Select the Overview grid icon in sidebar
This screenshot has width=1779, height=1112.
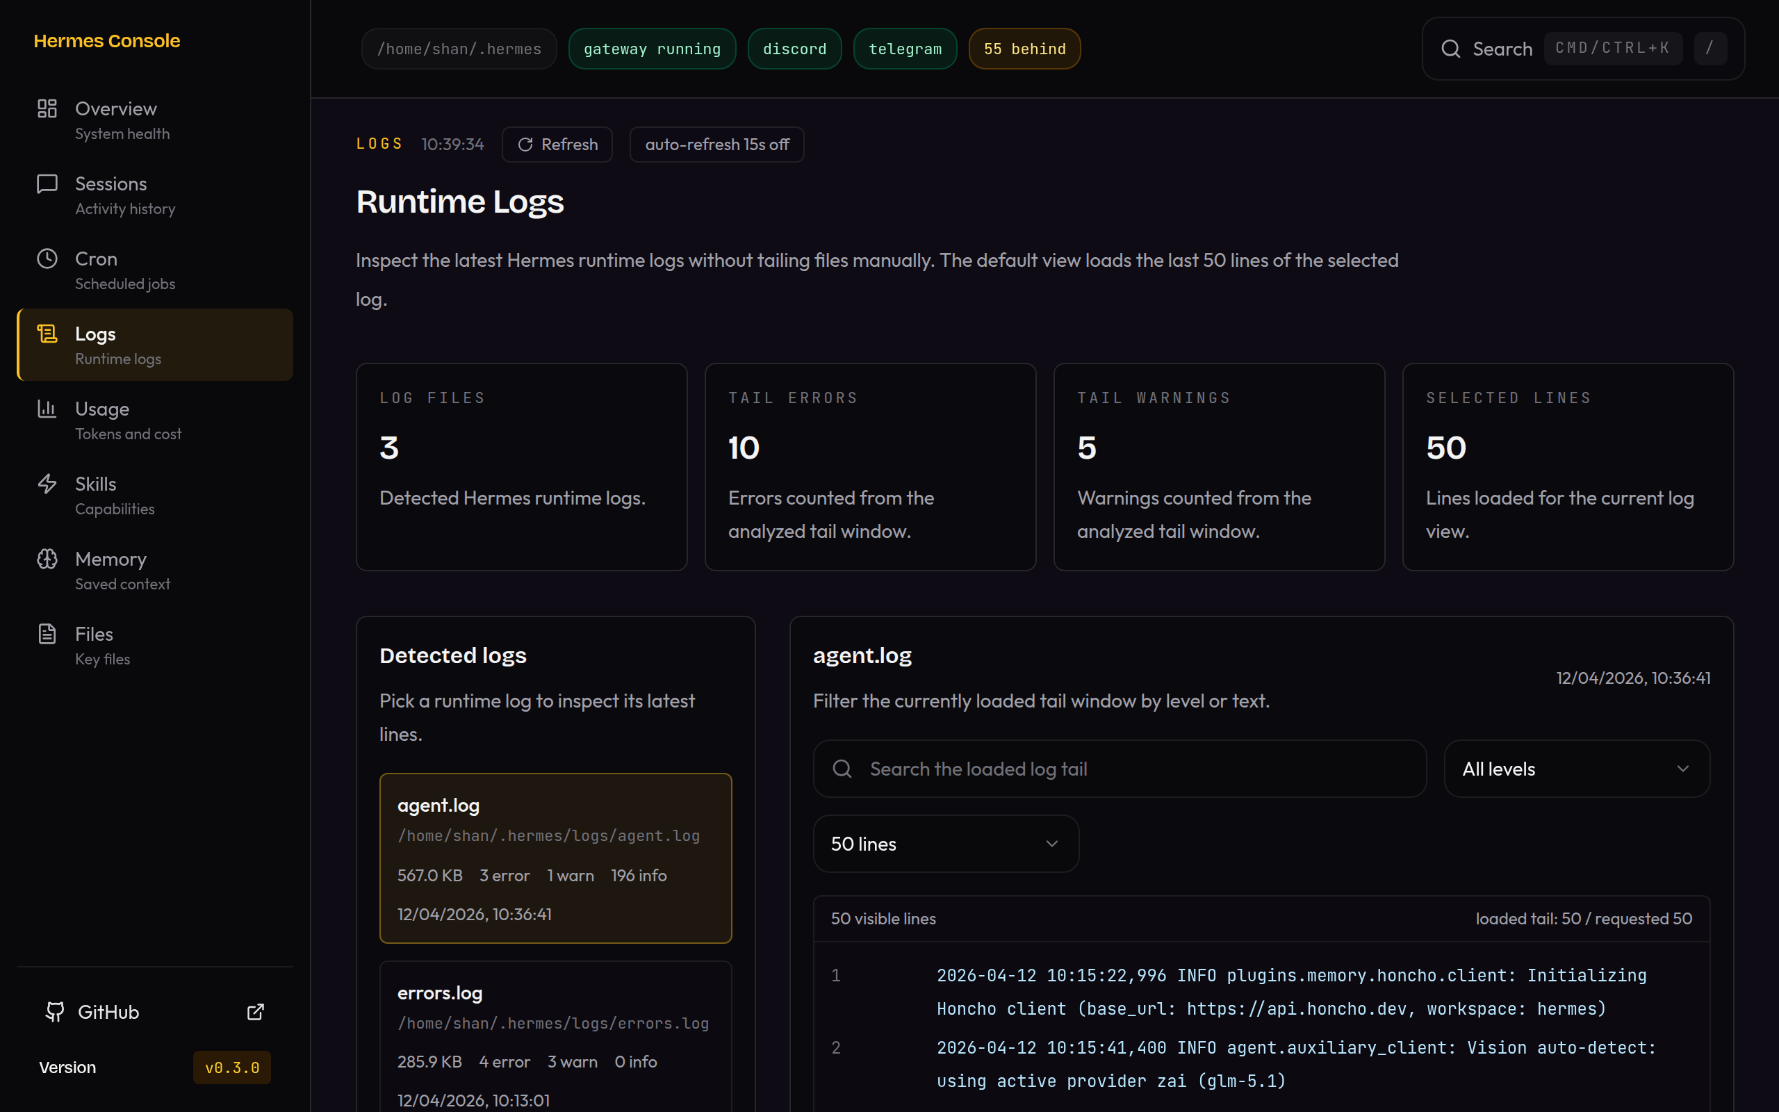click(x=47, y=108)
